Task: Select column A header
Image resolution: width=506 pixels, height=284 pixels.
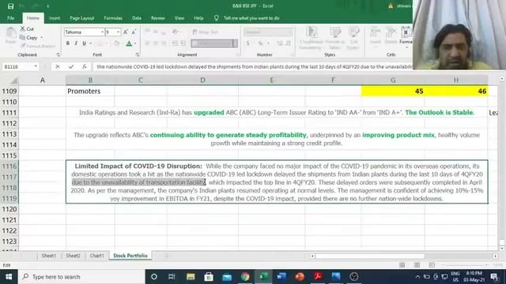Action: pyautogui.click(x=42, y=80)
